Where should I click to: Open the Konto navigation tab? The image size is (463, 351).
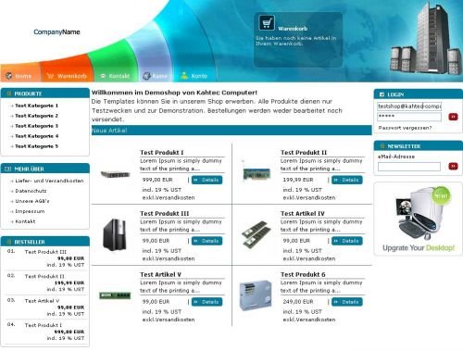tap(194, 76)
